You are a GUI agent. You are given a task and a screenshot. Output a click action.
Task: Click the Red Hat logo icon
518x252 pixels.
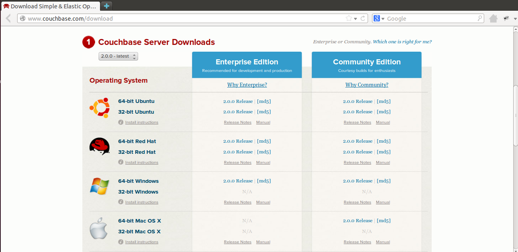[99, 146]
